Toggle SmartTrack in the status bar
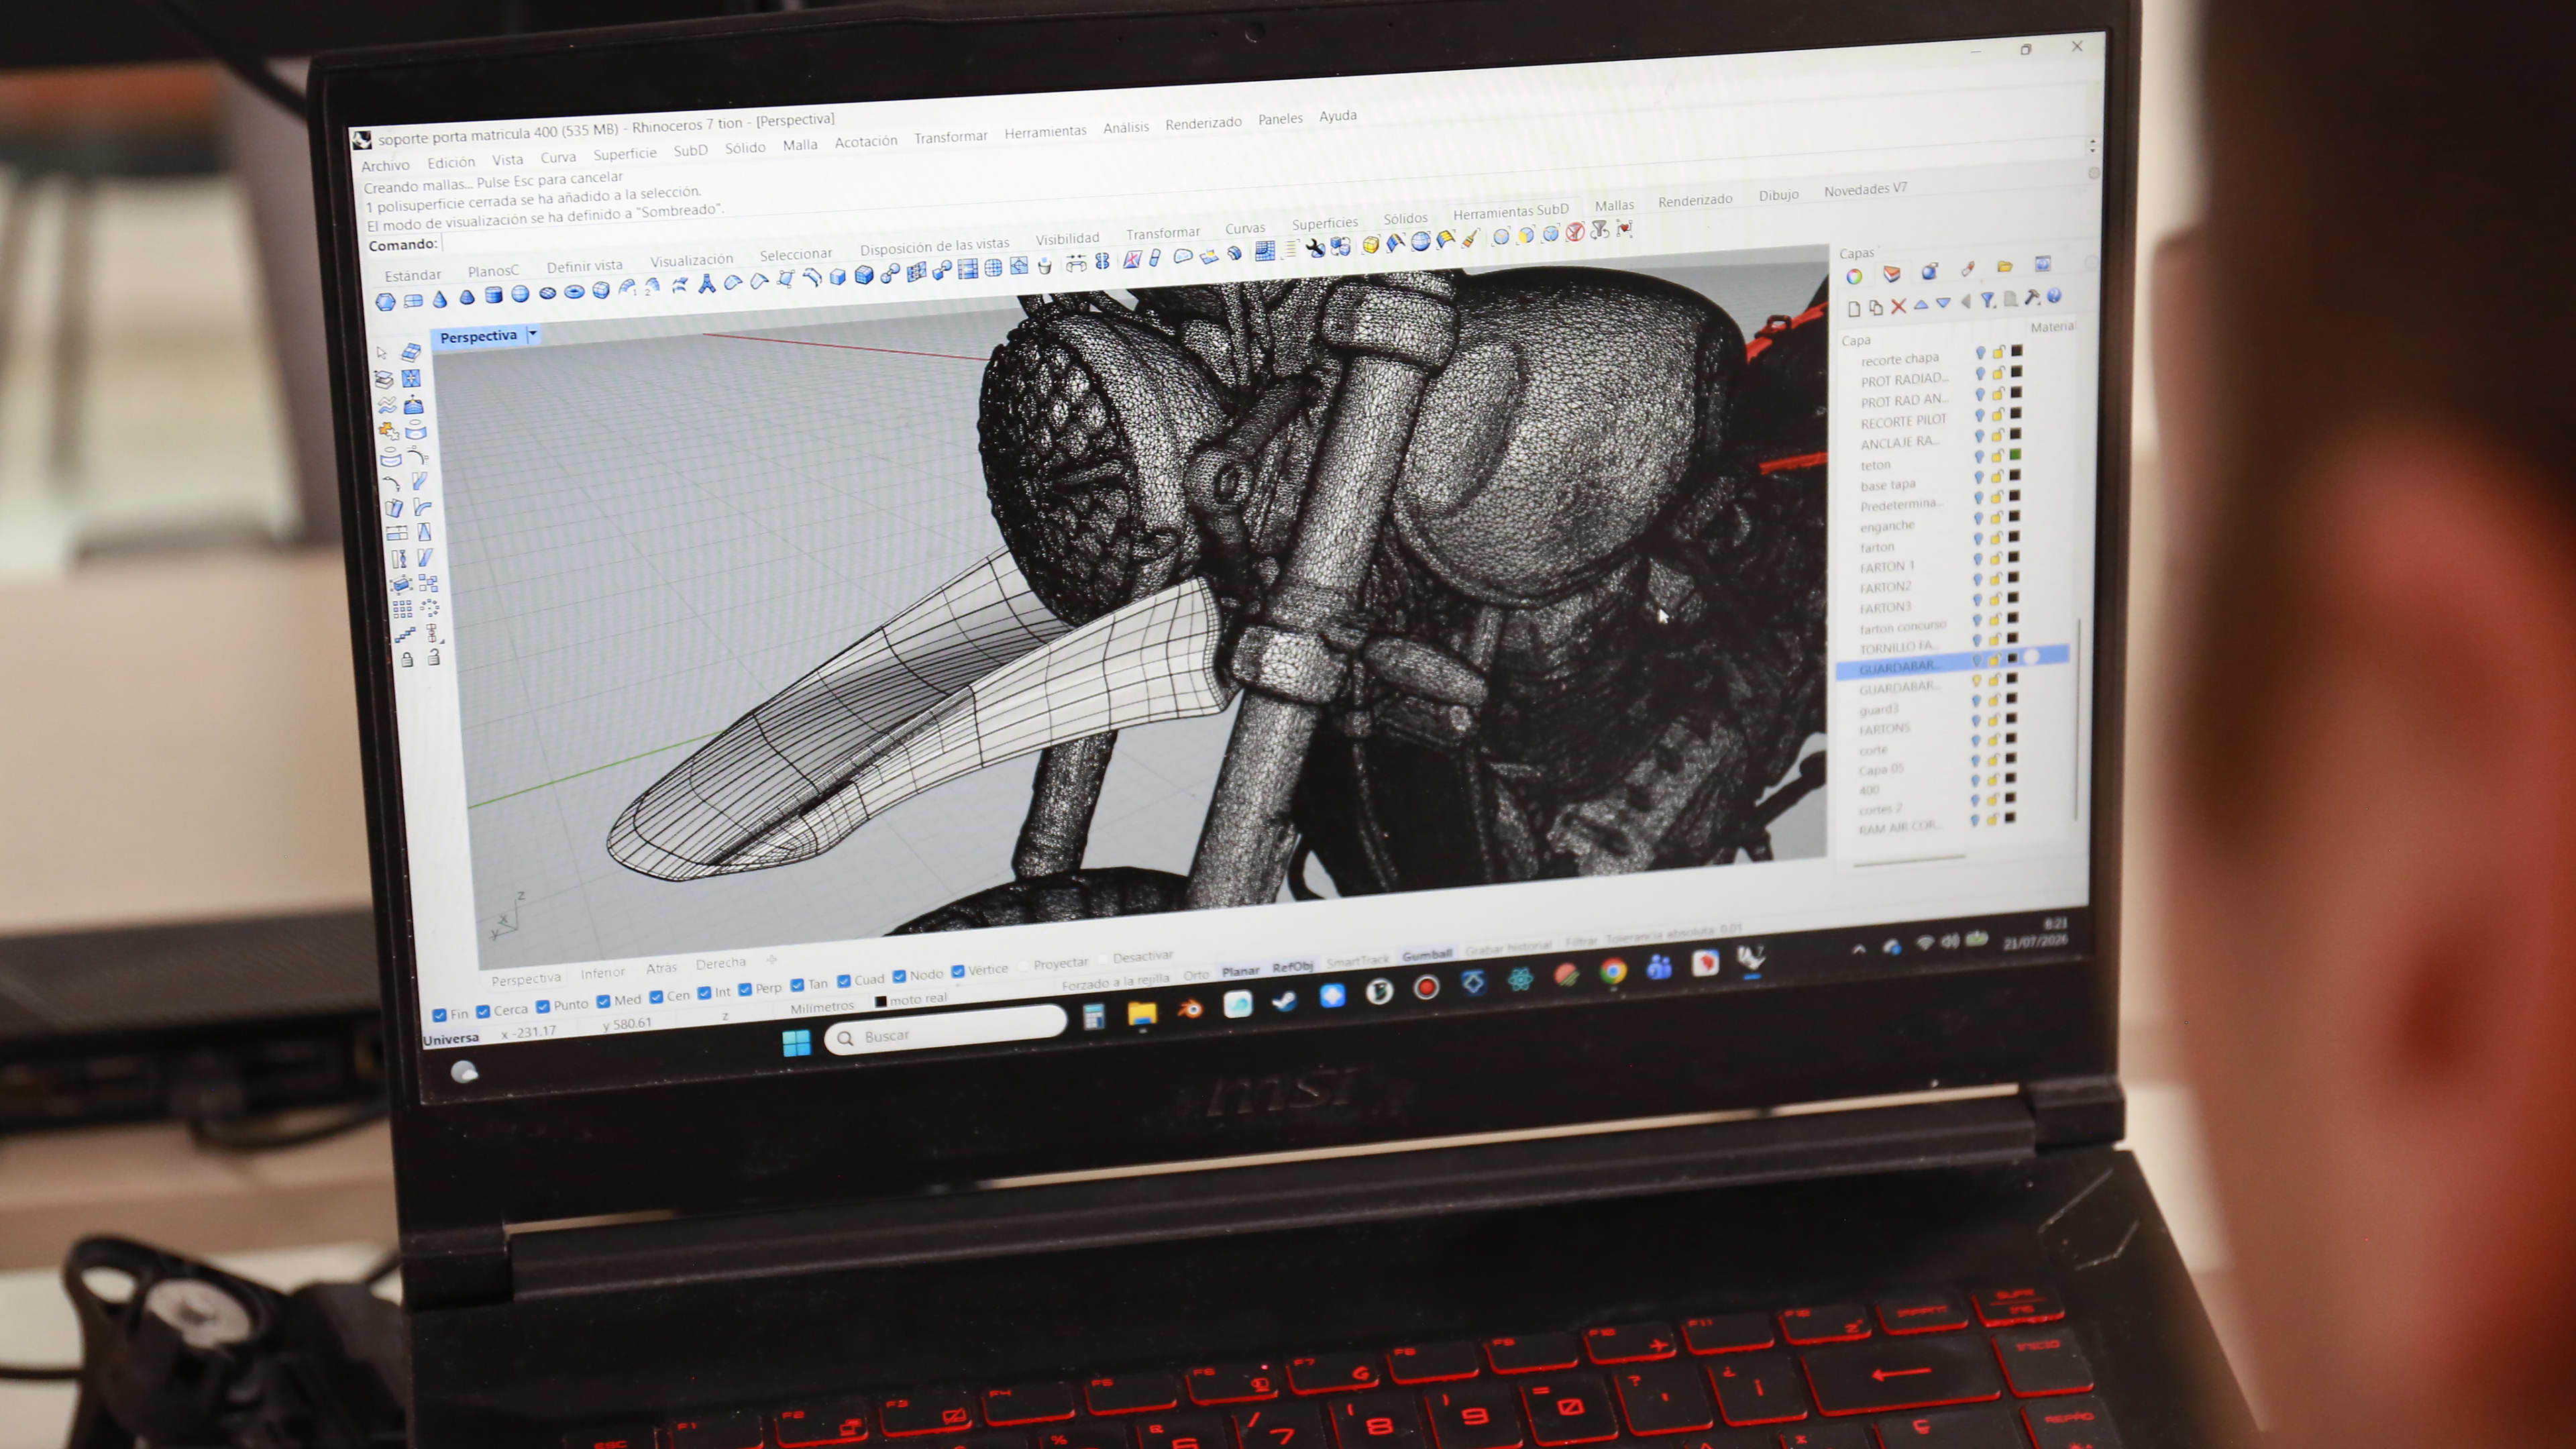Image resolution: width=2576 pixels, height=1449 pixels. 1357,961
